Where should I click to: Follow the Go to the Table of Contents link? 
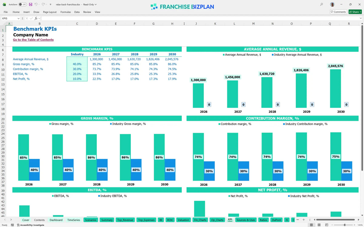pyautogui.click(x=33, y=40)
